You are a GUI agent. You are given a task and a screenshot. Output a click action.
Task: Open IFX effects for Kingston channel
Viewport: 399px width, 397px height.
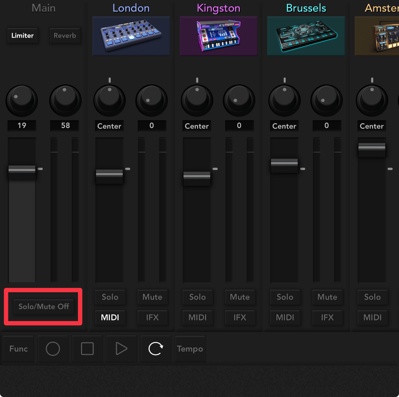click(x=240, y=318)
